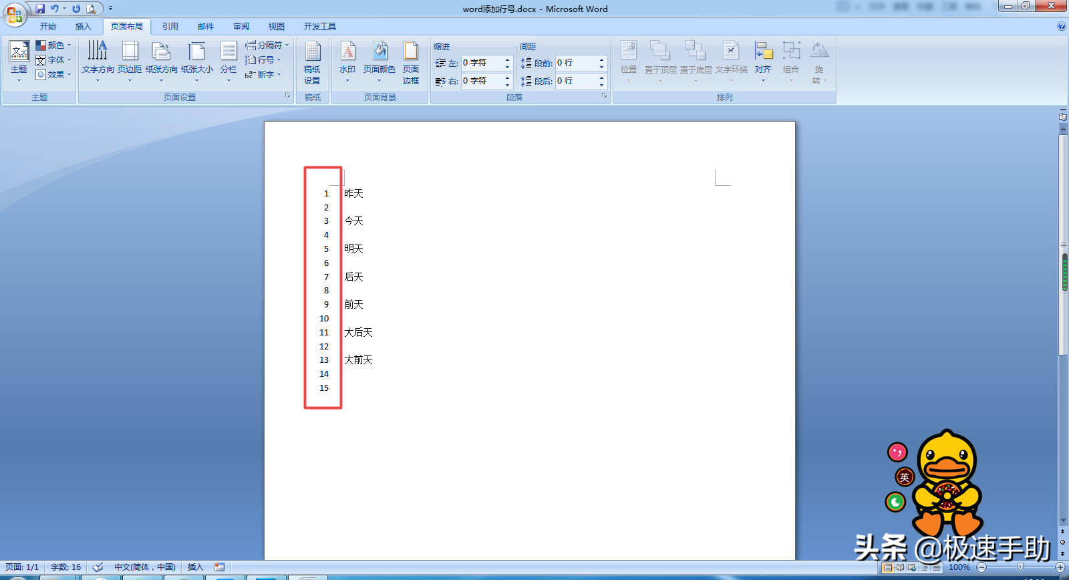1069x580 pixels.
Task: Switch to the 视图 tab
Action: point(277,27)
